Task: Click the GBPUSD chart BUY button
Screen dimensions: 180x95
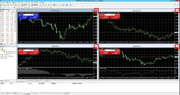Action: tap(117, 15)
